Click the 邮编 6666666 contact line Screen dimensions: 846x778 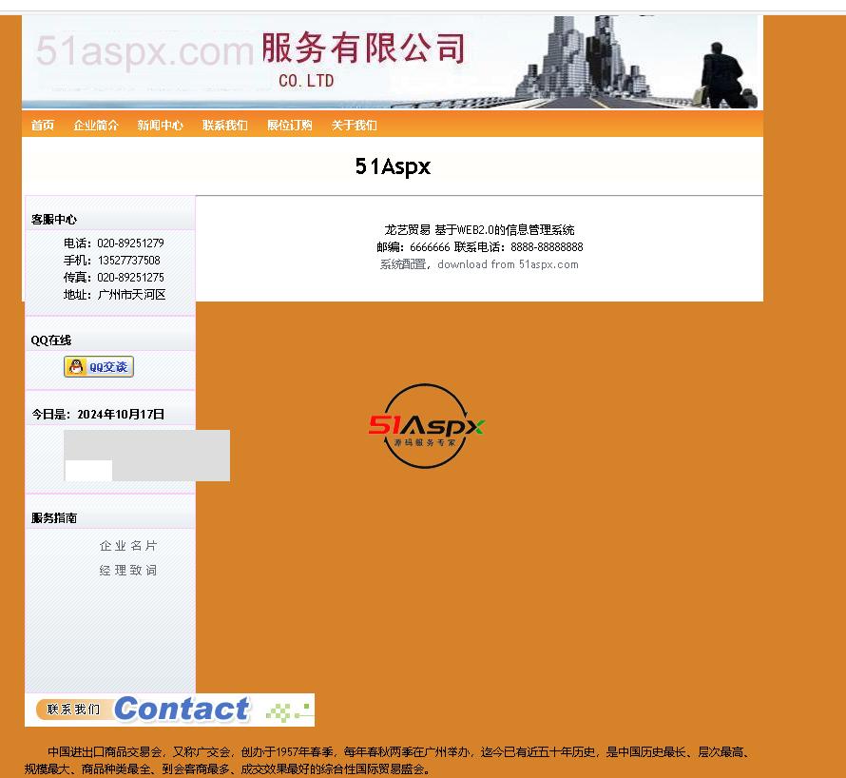pos(480,247)
